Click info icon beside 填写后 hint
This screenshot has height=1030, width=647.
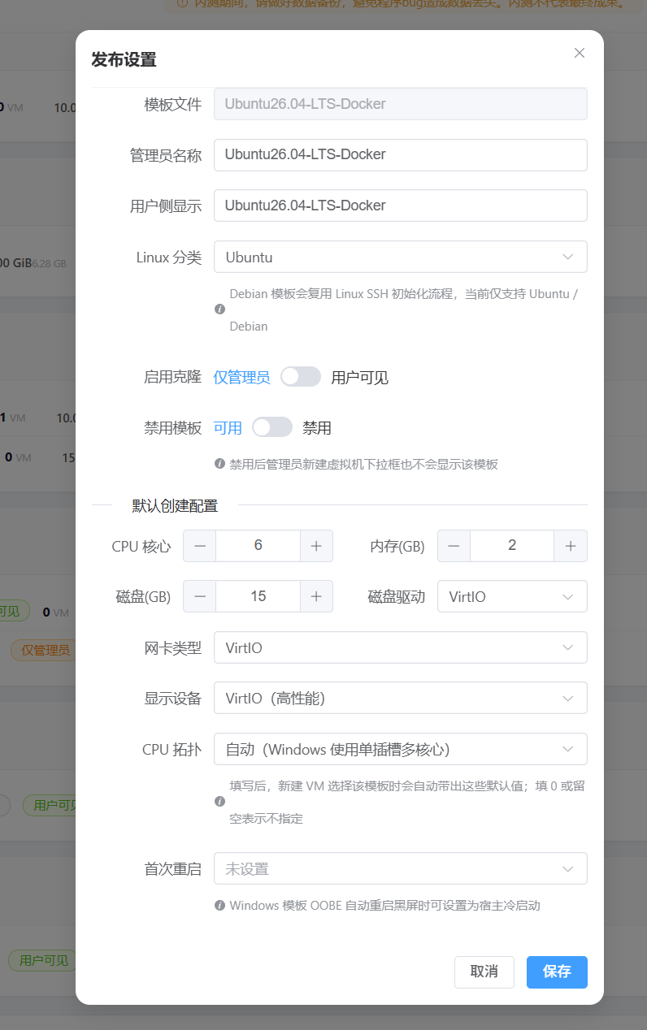(219, 802)
